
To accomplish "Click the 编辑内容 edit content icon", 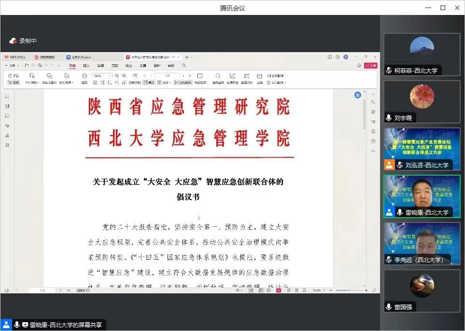I will [232, 76].
